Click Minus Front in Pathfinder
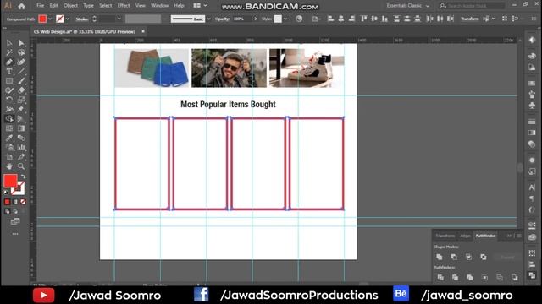This screenshot has height=304, width=542. click(454, 257)
